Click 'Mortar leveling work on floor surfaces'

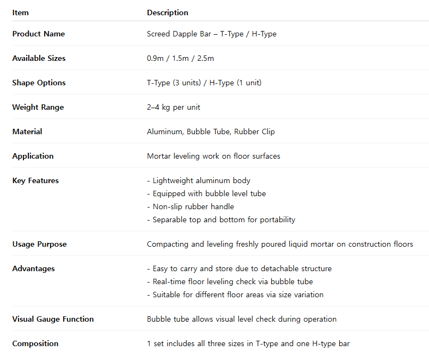(213, 156)
